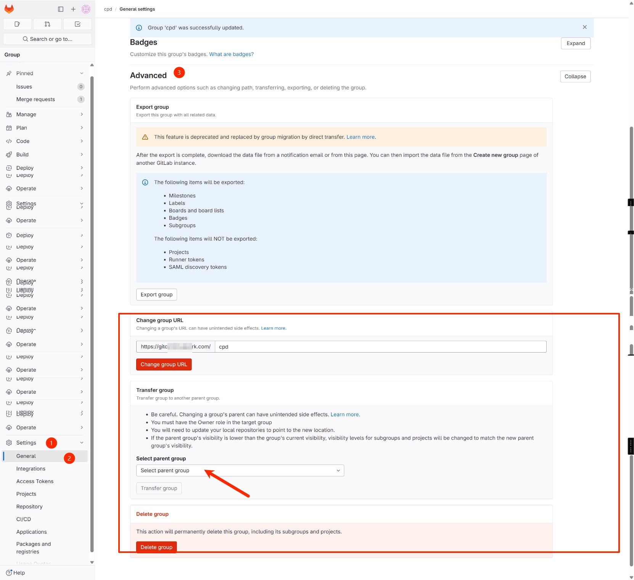
Task: Focus the group URL path field
Action: [380, 347]
